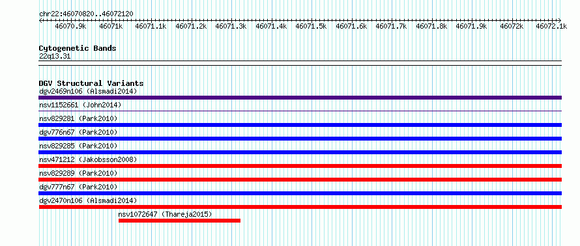Click the 46071.1k ruler tick label
The image size is (580, 246).
(x=151, y=26)
